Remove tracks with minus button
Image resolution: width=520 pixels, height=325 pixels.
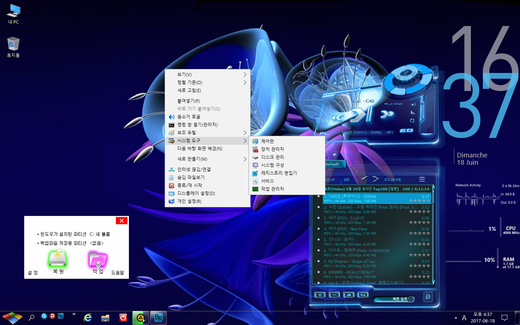pos(334,295)
